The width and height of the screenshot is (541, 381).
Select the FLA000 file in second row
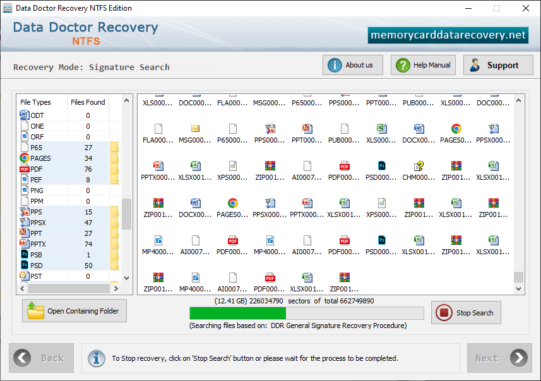click(x=158, y=129)
